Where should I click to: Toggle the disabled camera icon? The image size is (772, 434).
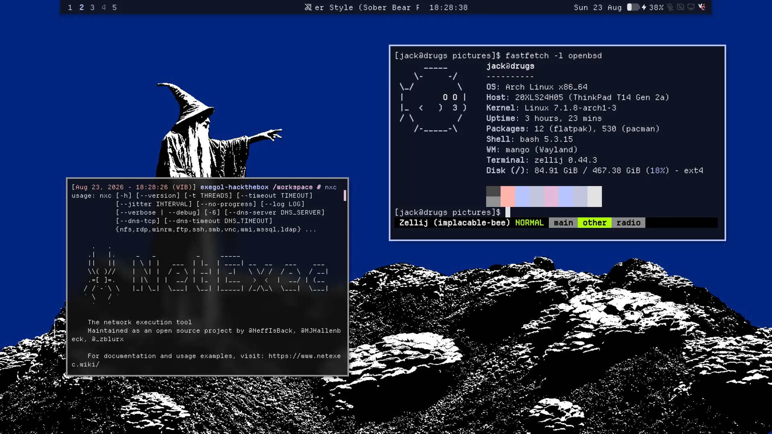pyautogui.click(x=680, y=7)
